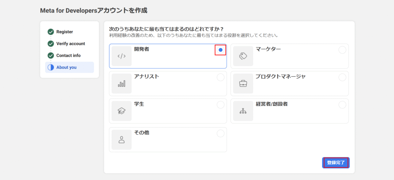Viewport: 394px width, 180px height.
Task: Choose the アナリスト radio button
Action: 220,77
